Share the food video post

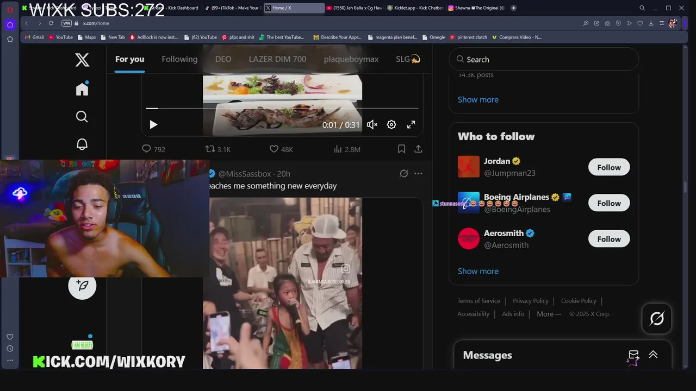(x=418, y=149)
